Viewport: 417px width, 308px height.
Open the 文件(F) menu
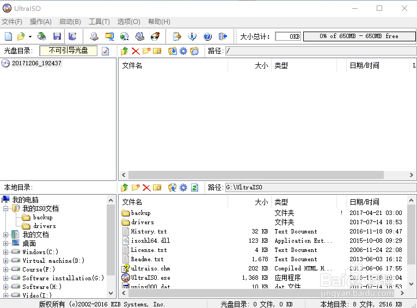[x=12, y=22]
